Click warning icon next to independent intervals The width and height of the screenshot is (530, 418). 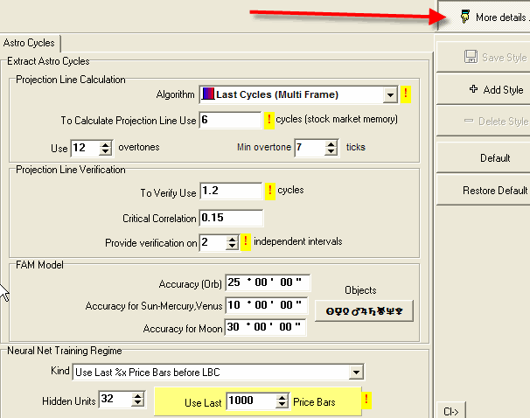(x=247, y=242)
